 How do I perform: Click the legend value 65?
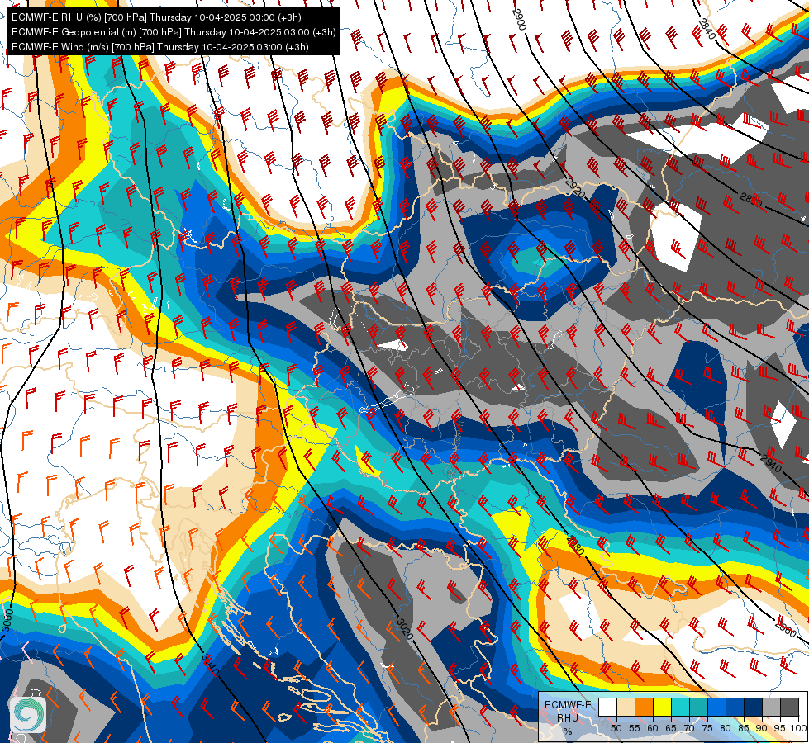click(x=671, y=728)
